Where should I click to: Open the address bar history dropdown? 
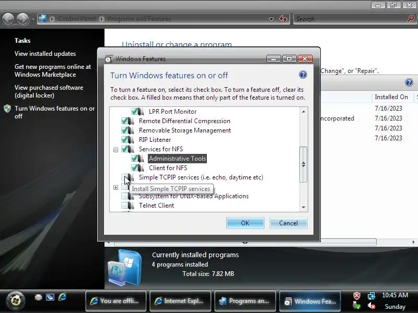click(271, 19)
